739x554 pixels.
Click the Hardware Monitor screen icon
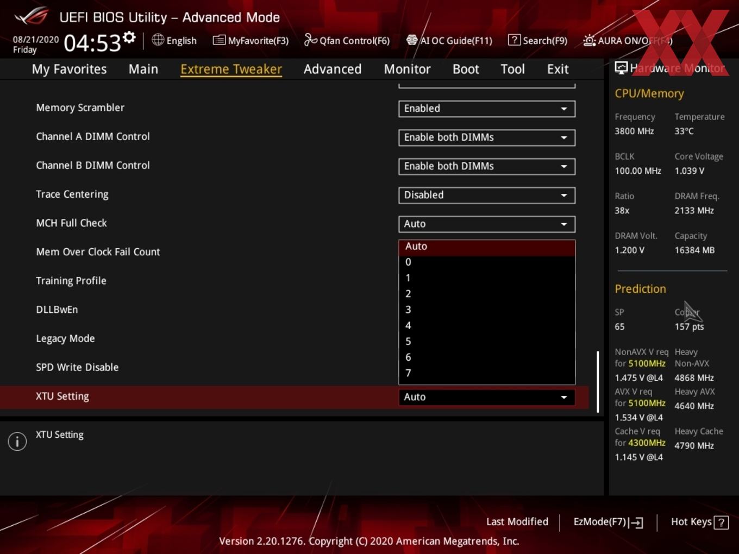tap(621, 68)
